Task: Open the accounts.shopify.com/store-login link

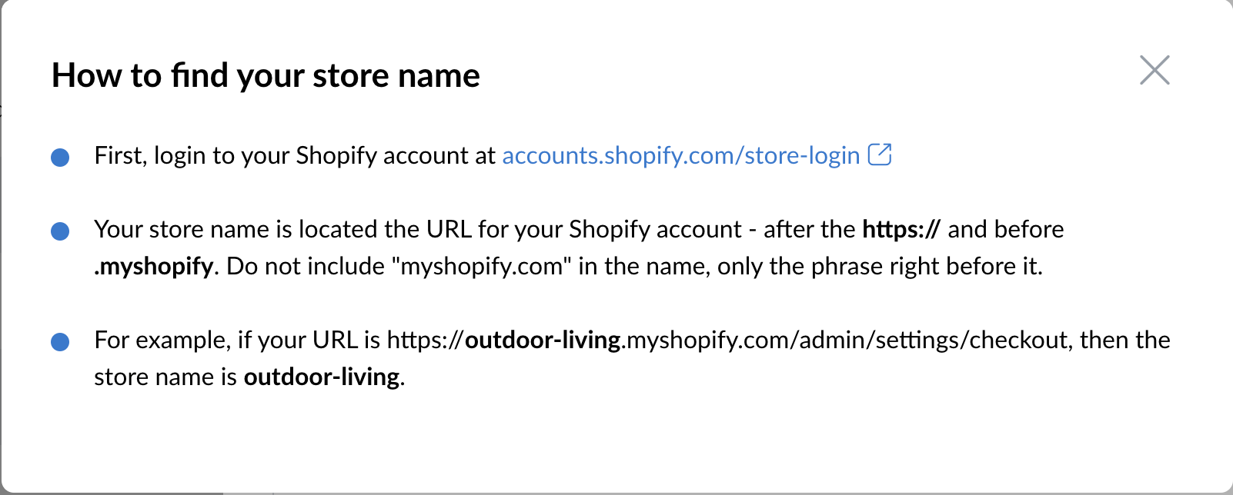Action: point(680,156)
